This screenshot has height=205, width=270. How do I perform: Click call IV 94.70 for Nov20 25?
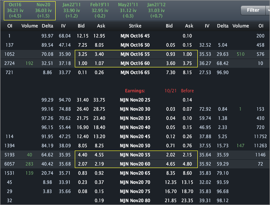pos(65,100)
